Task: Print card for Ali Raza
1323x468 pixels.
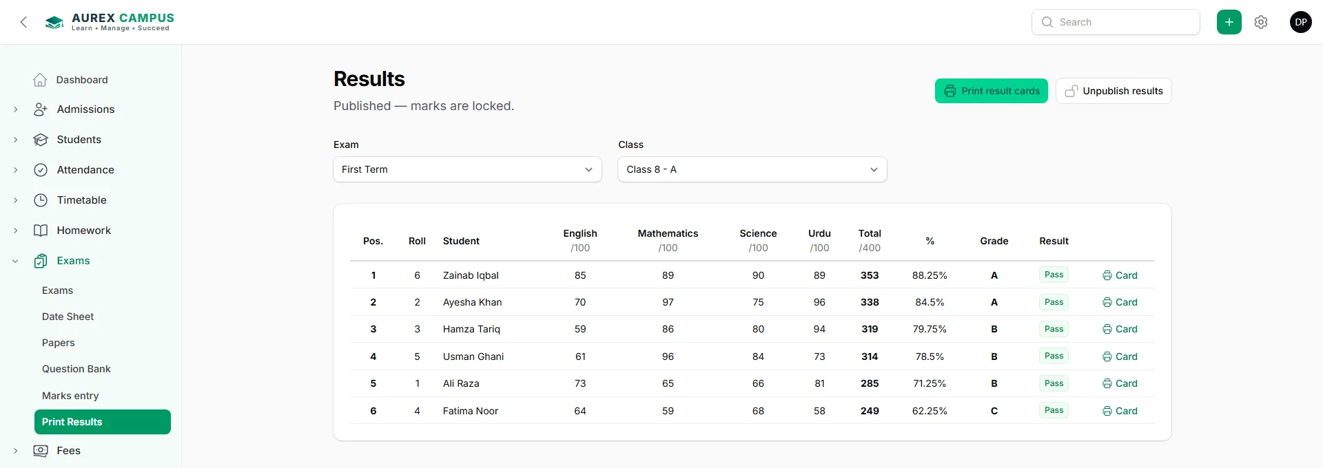Action: pyautogui.click(x=1120, y=383)
